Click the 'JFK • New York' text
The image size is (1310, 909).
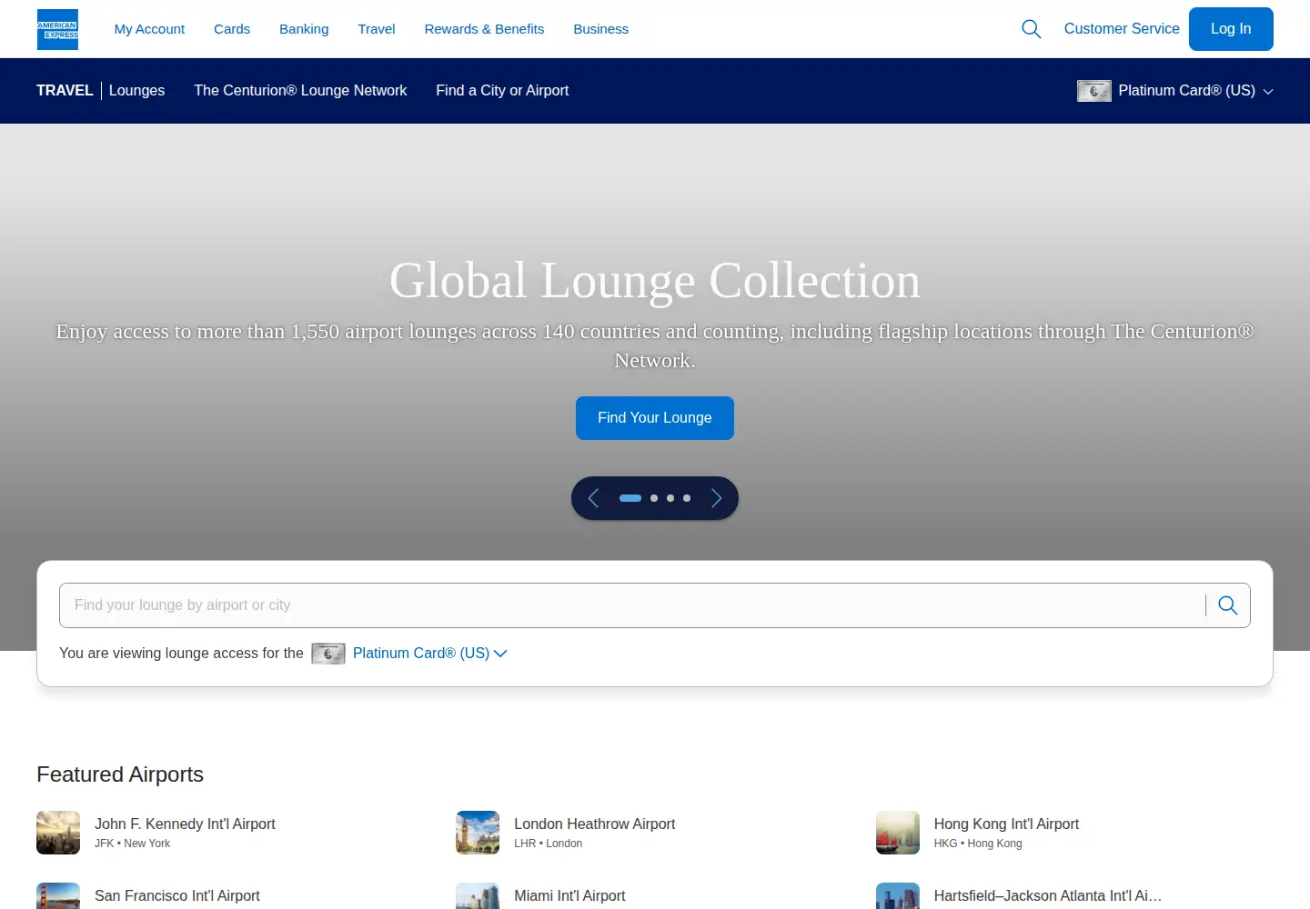pos(133,844)
